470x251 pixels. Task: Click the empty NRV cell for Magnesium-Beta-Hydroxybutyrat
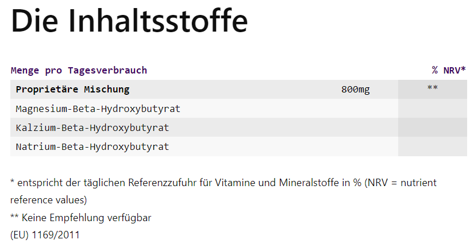(432, 109)
